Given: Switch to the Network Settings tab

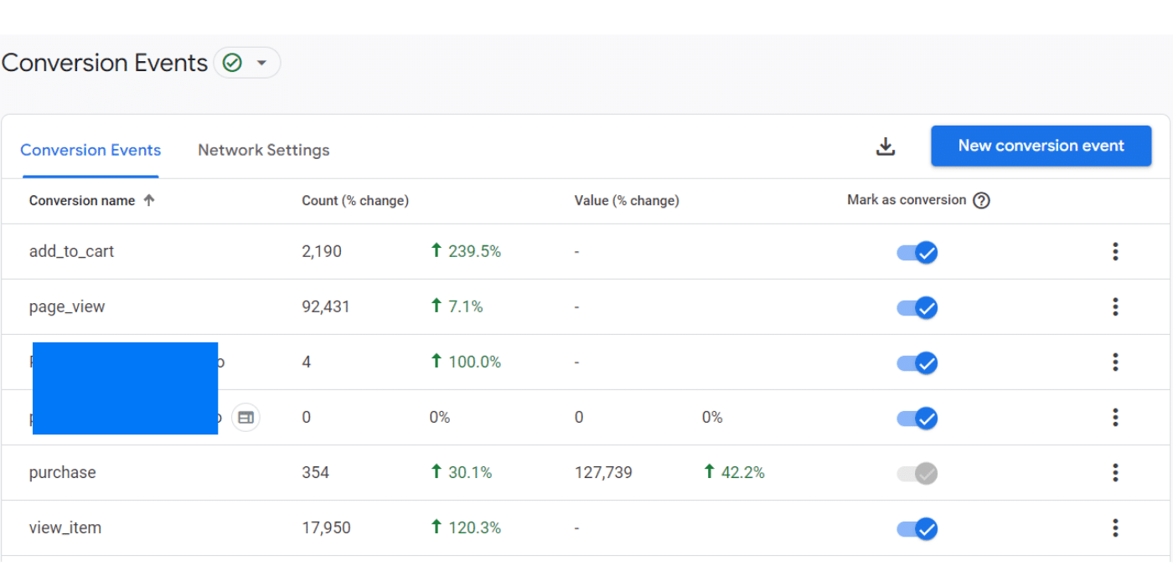Looking at the screenshot, I should click(x=264, y=151).
